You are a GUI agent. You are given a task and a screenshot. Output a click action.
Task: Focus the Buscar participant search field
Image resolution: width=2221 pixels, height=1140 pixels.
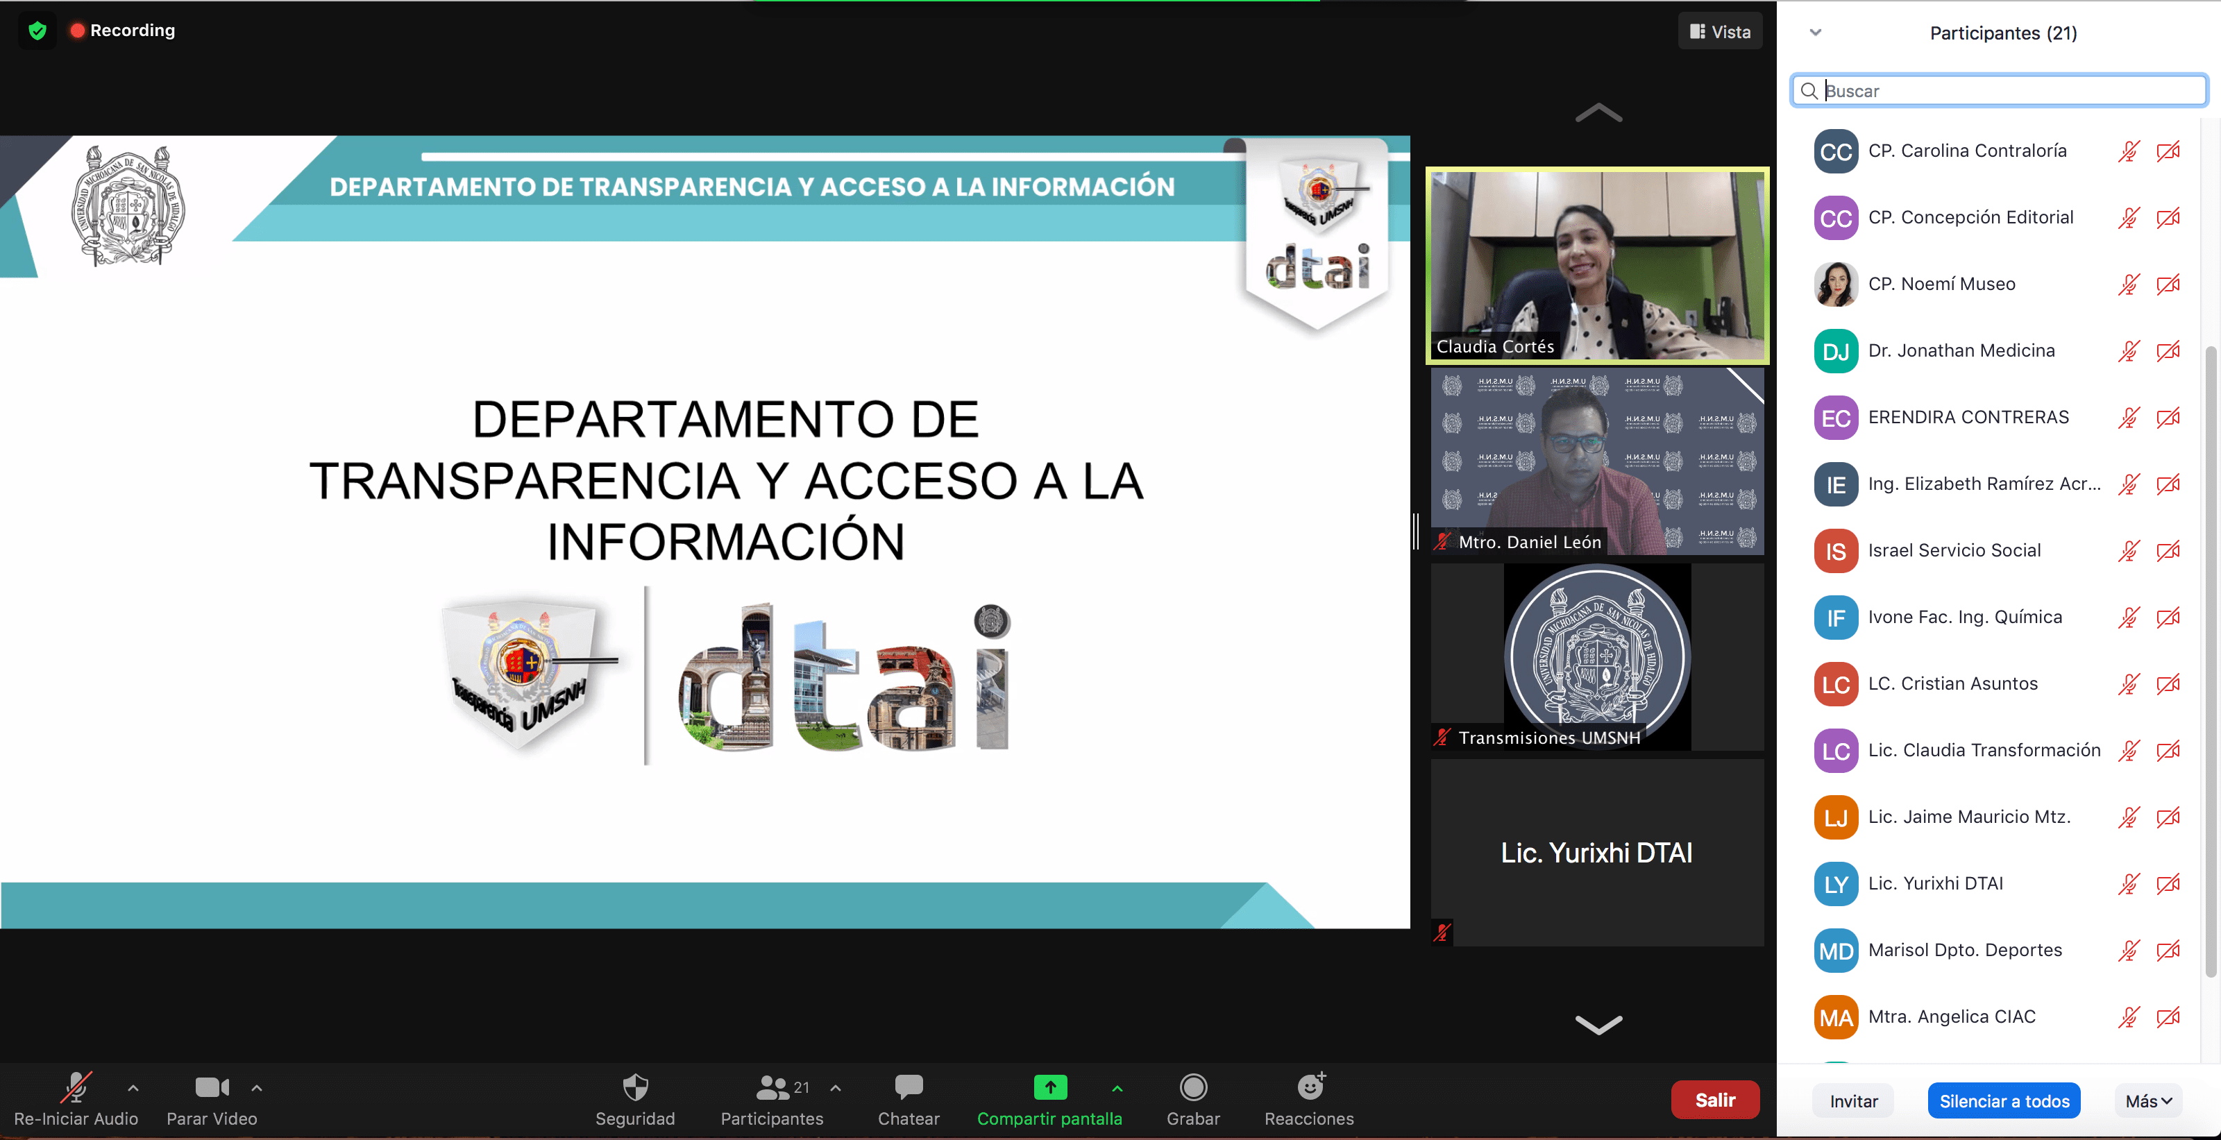[x=1999, y=90]
